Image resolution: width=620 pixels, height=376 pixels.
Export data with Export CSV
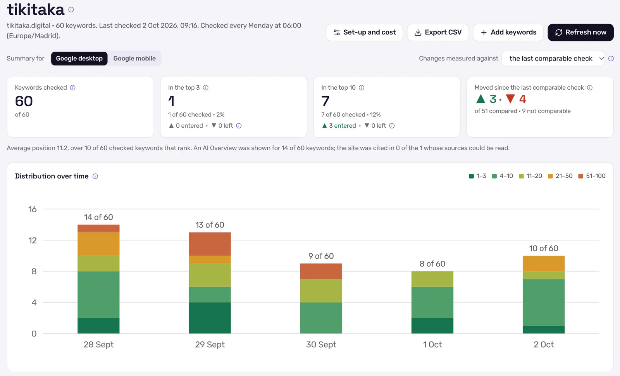tap(438, 32)
